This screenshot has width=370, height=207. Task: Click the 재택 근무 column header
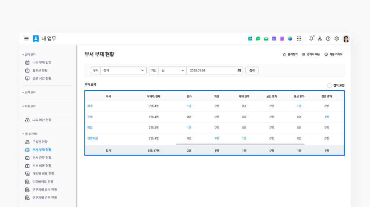click(x=244, y=96)
